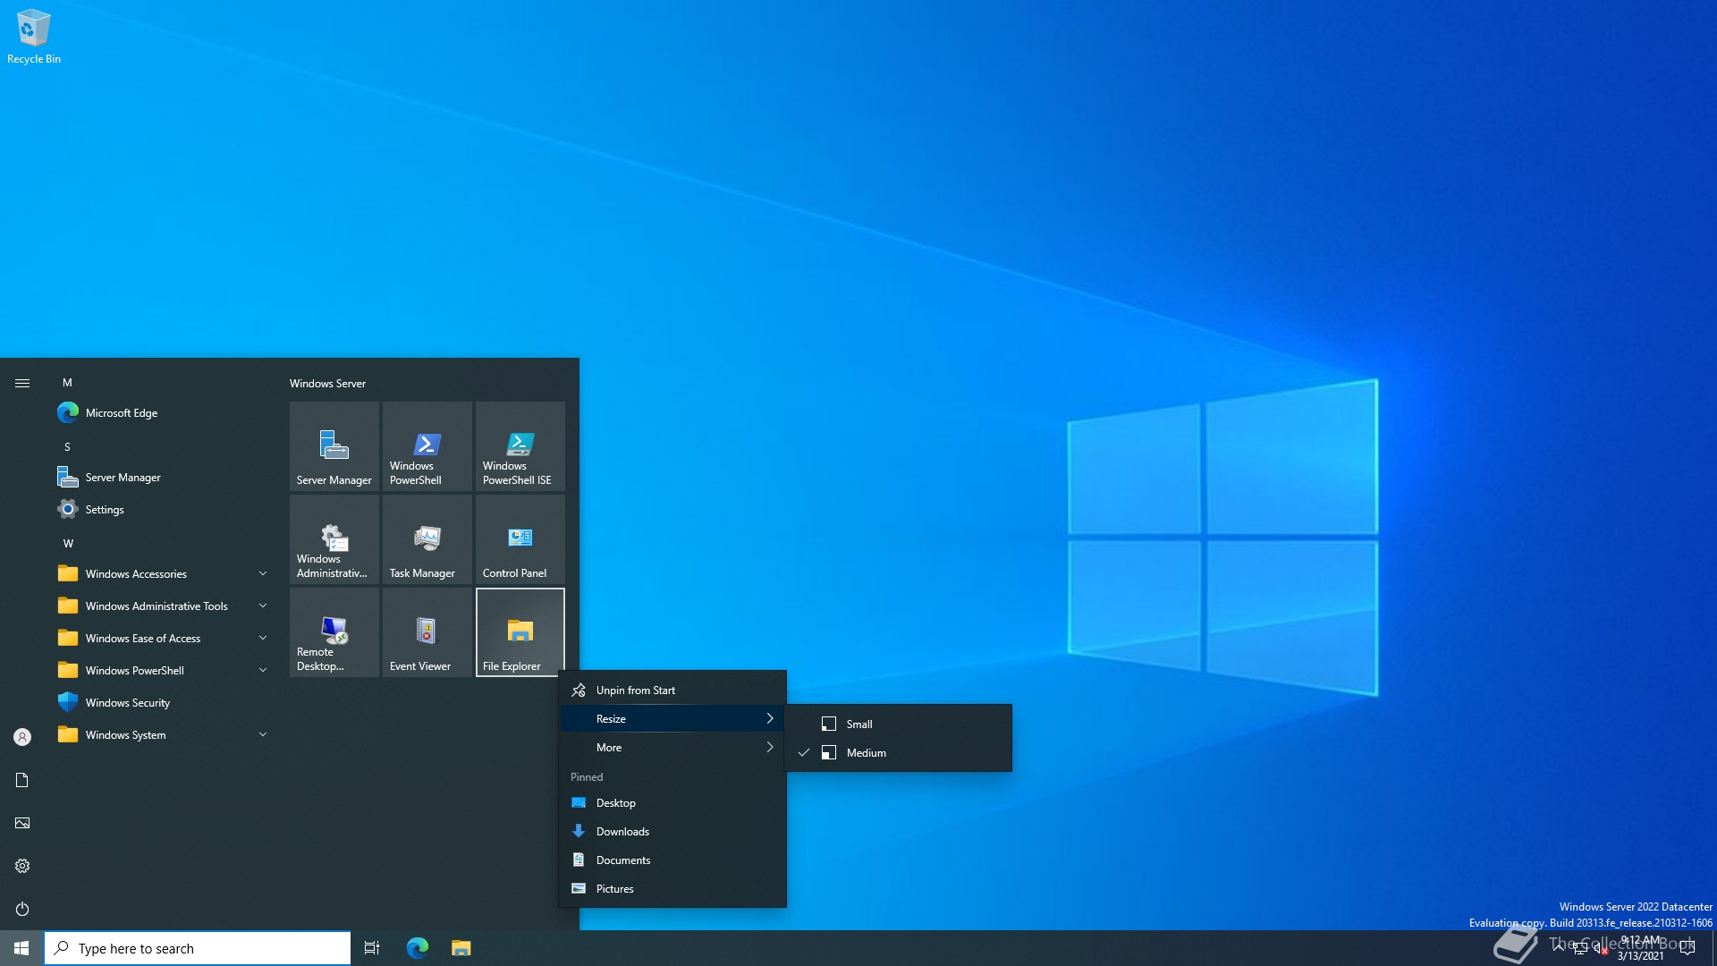Open pinned Documents in context menu
The width and height of the screenshot is (1717, 966).
672,860
